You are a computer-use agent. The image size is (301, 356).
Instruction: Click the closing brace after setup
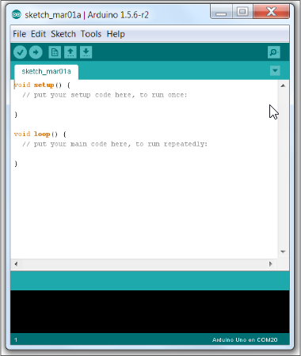click(x=16, y=115)
